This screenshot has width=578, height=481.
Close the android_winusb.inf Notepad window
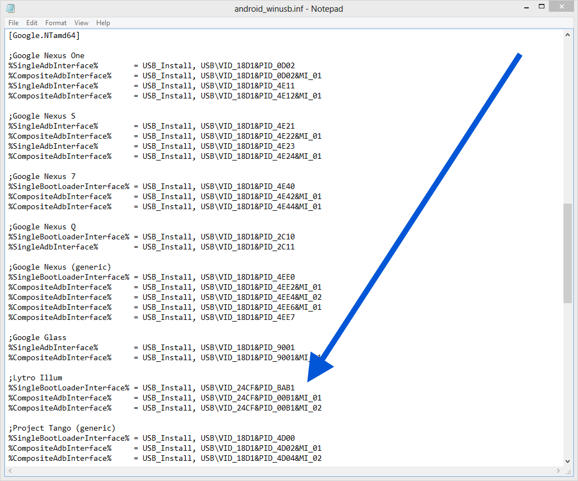pos(561,6)
